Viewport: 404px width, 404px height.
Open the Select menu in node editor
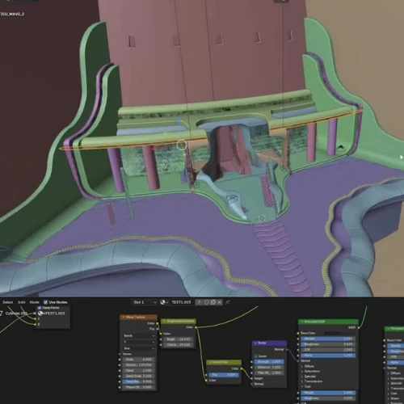(x=8, y=302)
